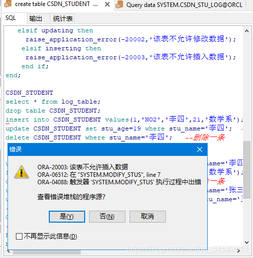Click the 是(Y) button

coord(67,217)
